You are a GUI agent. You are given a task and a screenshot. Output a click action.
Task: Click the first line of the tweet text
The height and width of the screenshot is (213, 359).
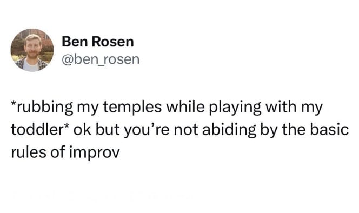pyautogui.click(x=167, y=107)
